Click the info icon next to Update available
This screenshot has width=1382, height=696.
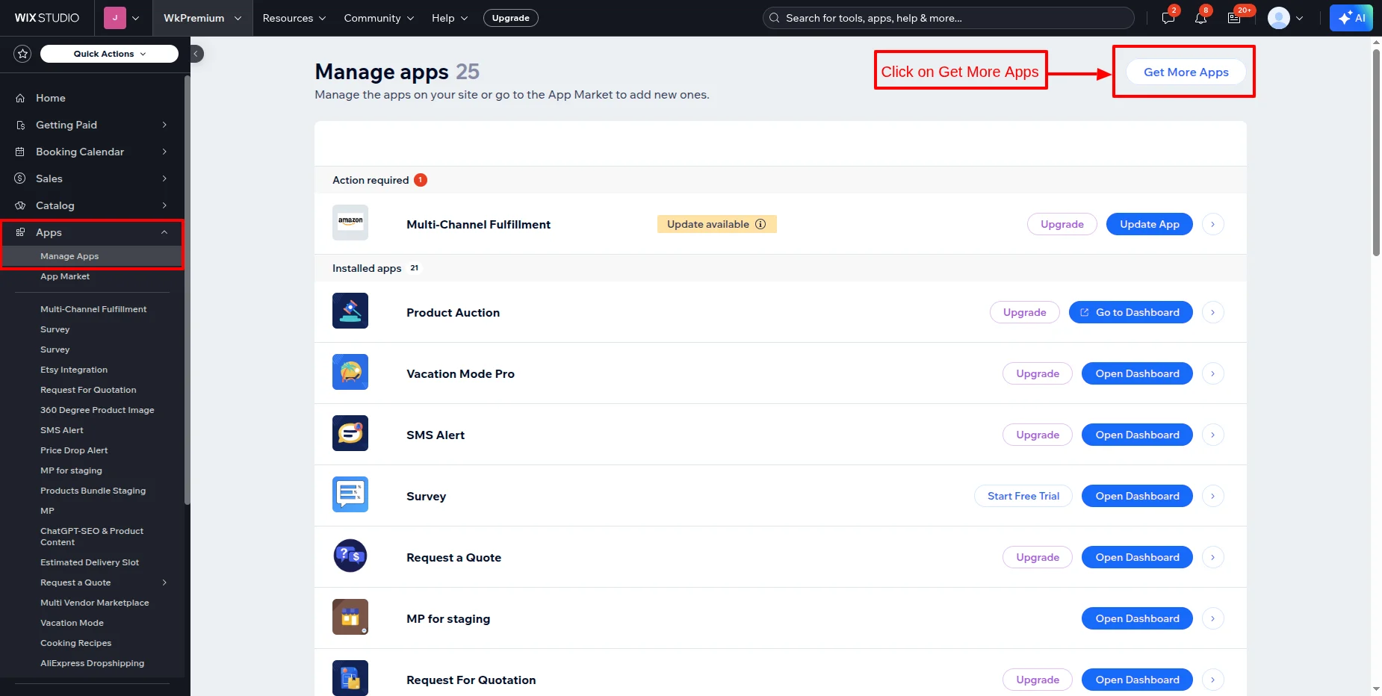pyautogui.click(x=760, y=223)
